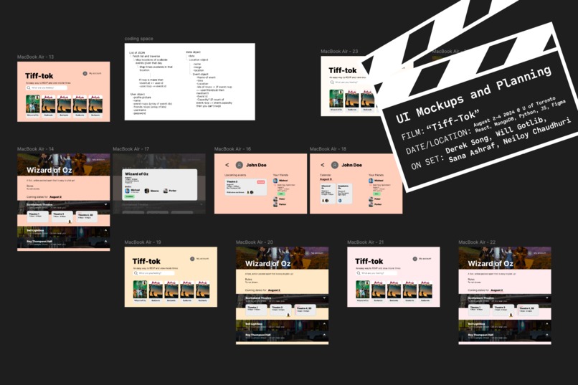Select the 'MacBook Air - 18' frame label
The height and width of the screenshot is (385, 578).
[x=328, y=149]
